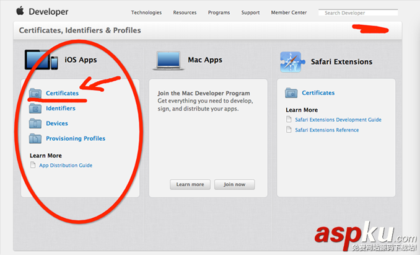Click the Safari Extensions Development Guide document icon

coord(289,119)
